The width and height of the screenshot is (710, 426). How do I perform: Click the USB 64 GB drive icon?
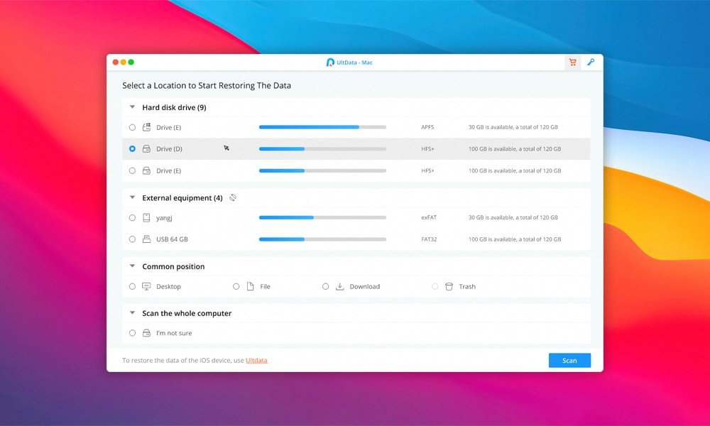tap(146, 239)
